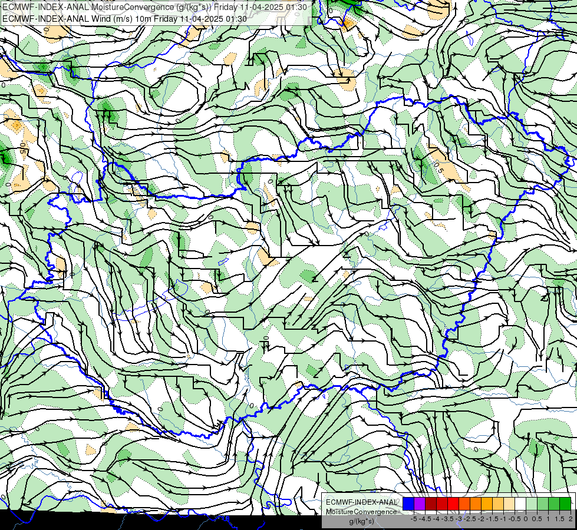Click the ECMWF-INDEX-ANAL text in the legend
The width and height of the screenshot is (577, 530).
pos(362,502)
